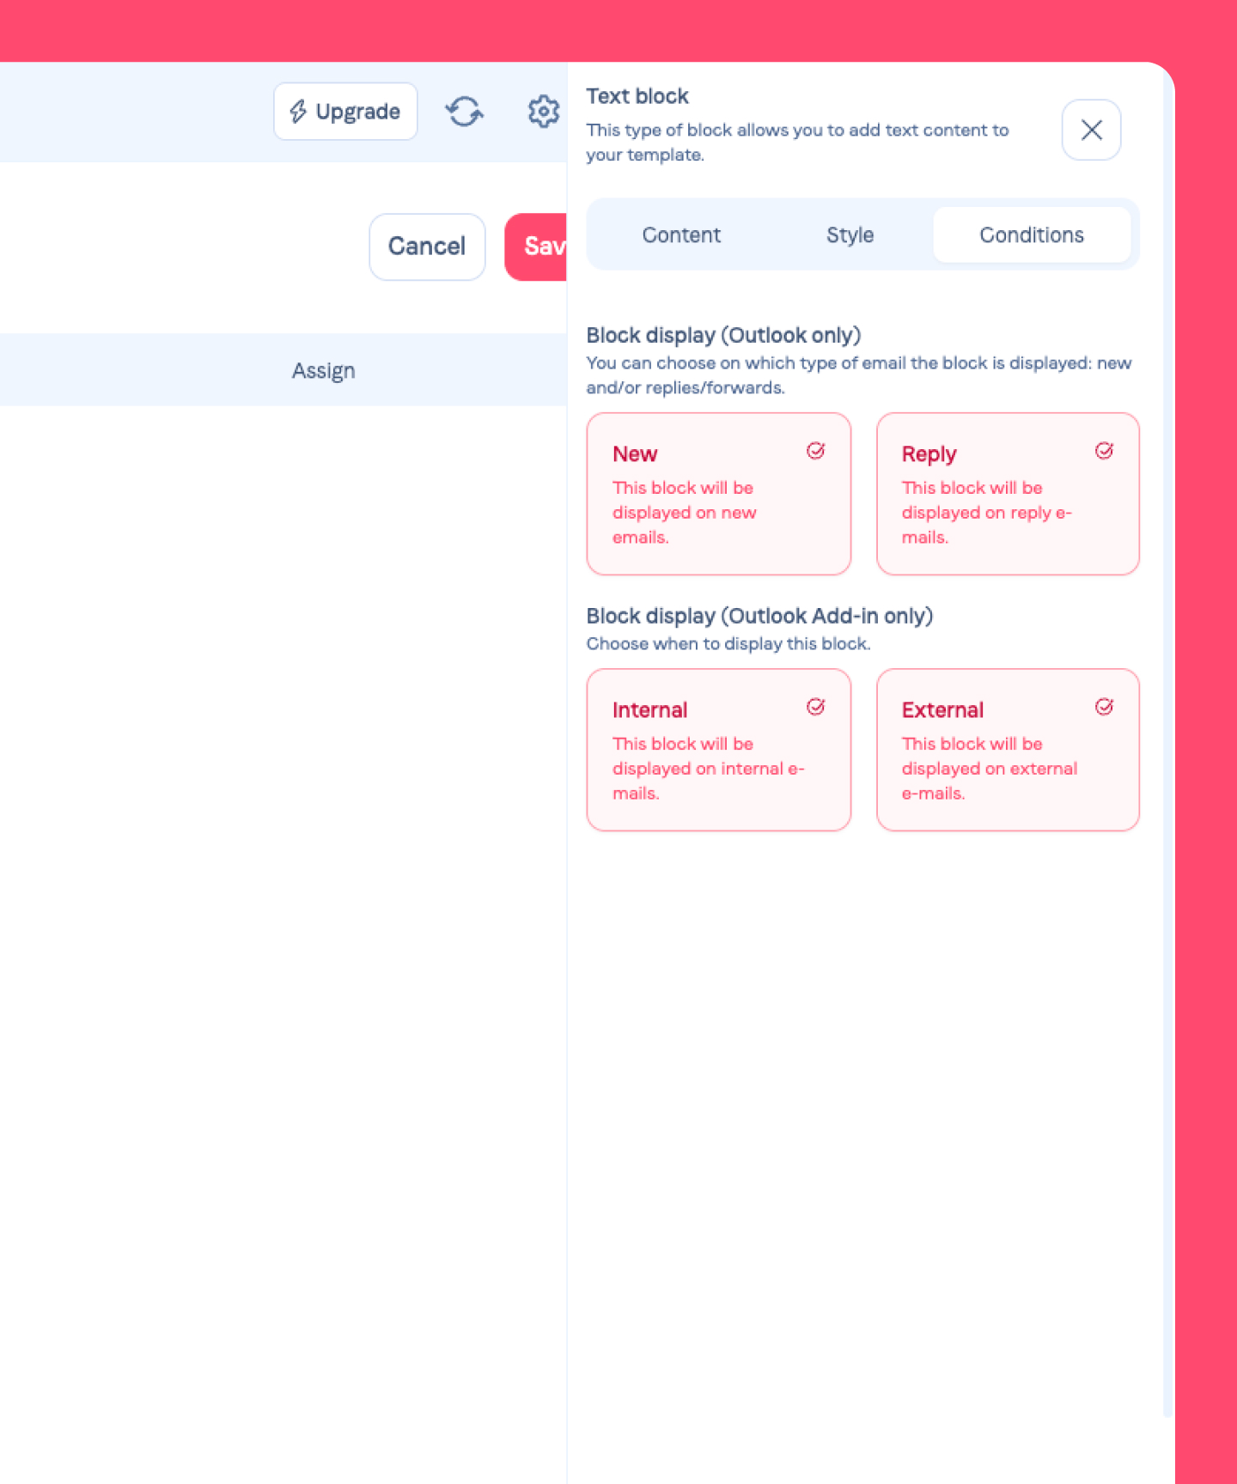Click the 'Block display (Outlook Add-in only)' heading

[x=759, y=616]
